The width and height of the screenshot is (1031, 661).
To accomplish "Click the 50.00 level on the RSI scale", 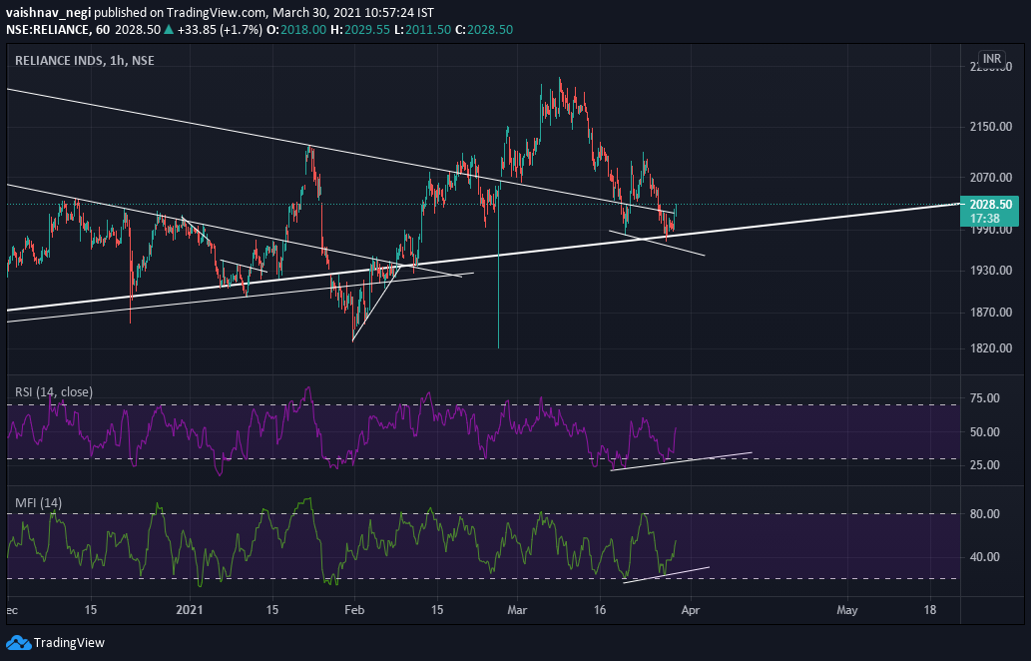I will pos(985,432).
